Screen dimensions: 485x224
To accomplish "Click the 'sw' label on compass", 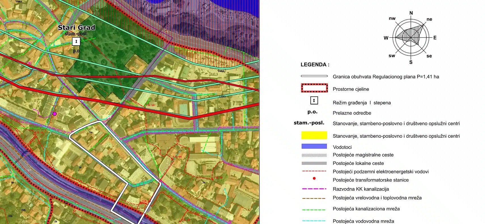I will coord(392,56).
